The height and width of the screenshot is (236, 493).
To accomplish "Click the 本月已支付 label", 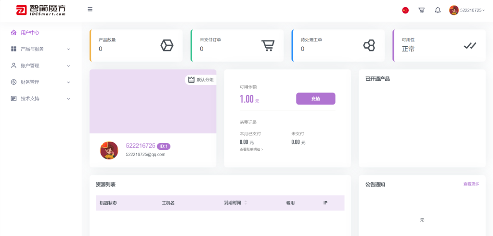I will pos(250,134).
